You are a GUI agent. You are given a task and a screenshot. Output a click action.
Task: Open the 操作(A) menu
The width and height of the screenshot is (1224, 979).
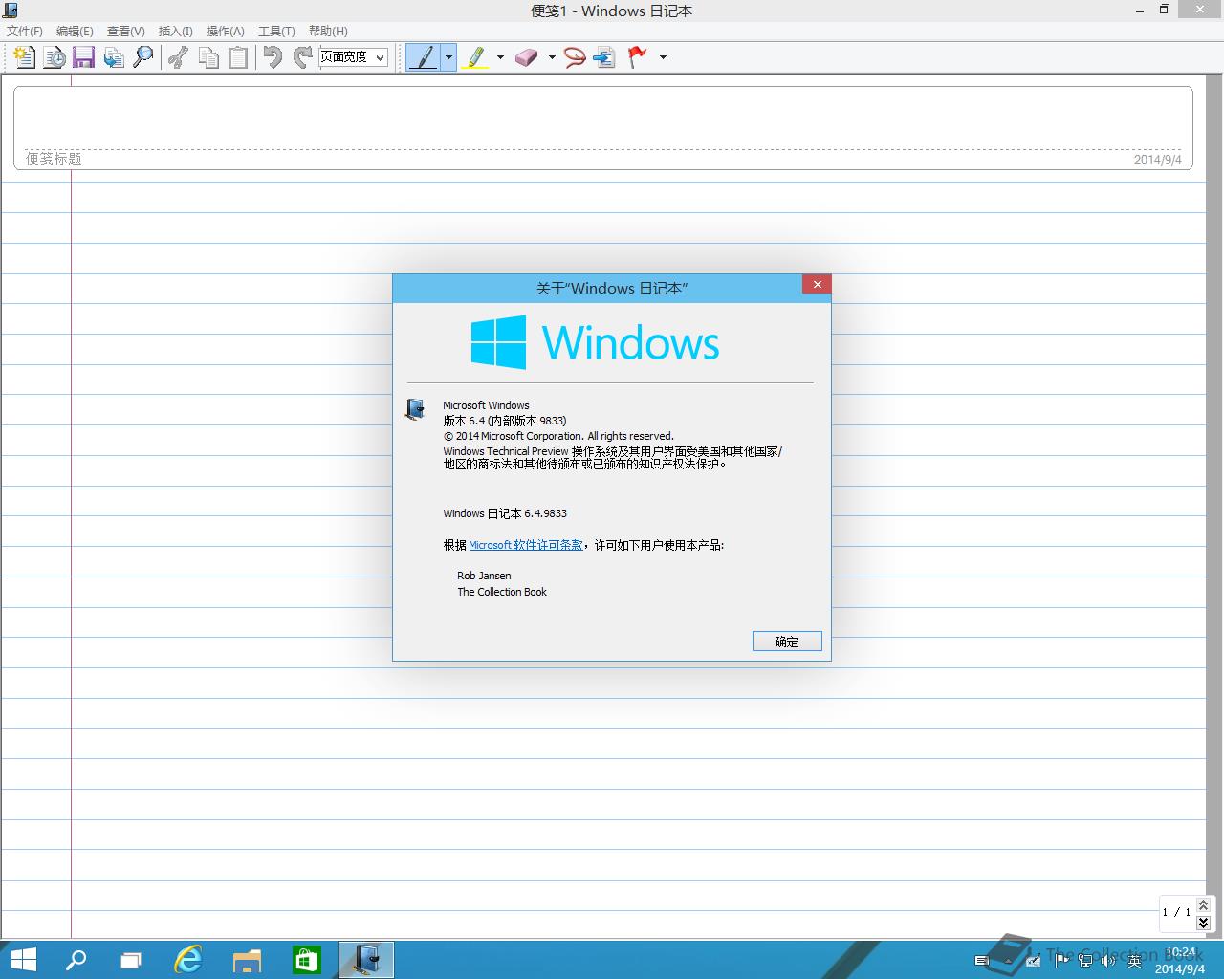coord(226,32)
